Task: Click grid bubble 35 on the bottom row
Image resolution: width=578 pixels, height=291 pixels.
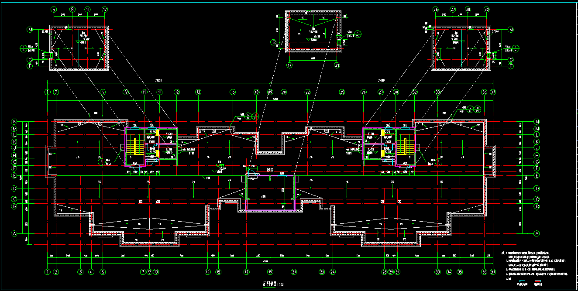Action: pyautogui.click(x=460, y=272)
